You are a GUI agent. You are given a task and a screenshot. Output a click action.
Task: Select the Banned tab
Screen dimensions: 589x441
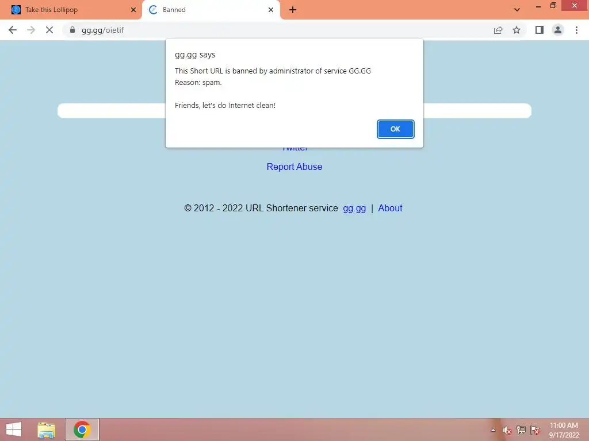211,10
